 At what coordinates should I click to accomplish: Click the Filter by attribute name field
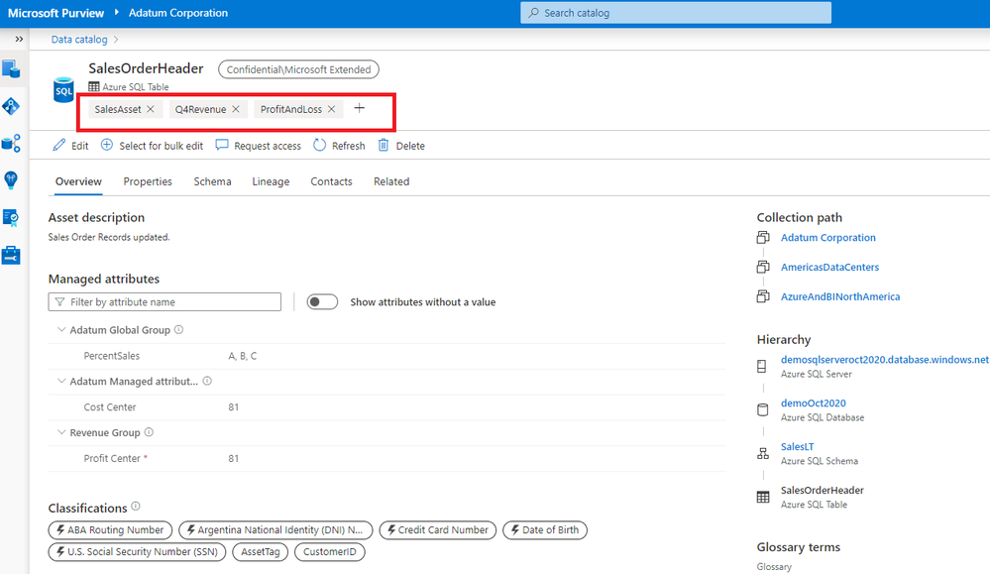[x=164, y=300]
